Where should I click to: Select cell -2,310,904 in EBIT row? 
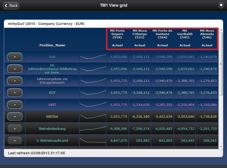click(x=185, y=105)
